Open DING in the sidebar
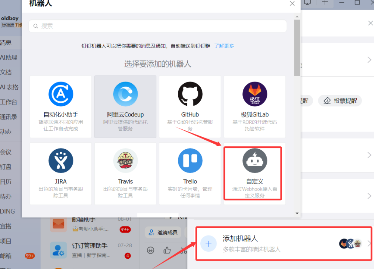Viewport: 374px width, 269px height. 7,212
